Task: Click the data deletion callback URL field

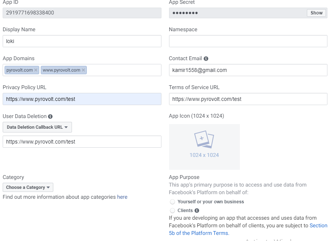Action: (82, 142)
